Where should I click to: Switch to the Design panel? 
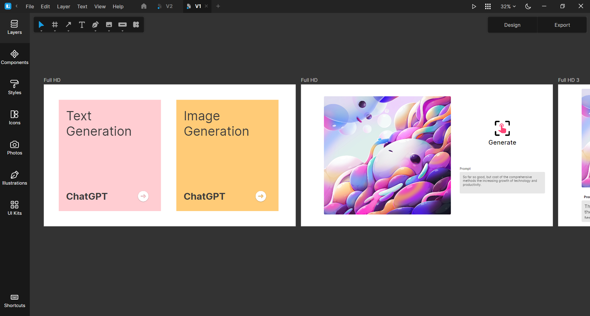512,25
